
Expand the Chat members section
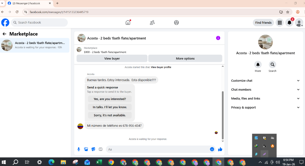tap(265, 90)
